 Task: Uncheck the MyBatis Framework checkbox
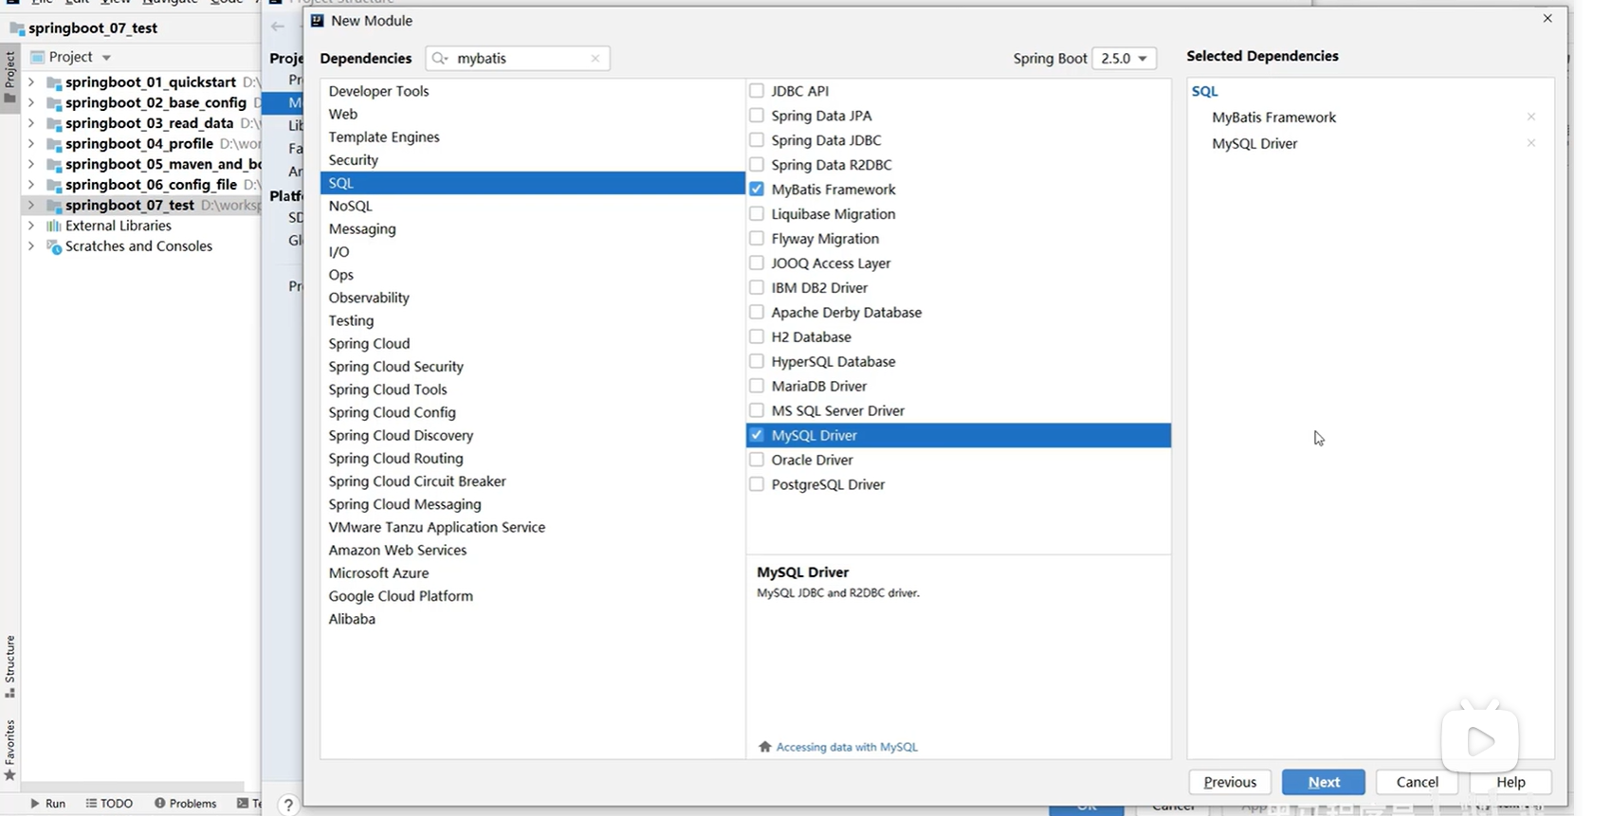tap(757, 190)
